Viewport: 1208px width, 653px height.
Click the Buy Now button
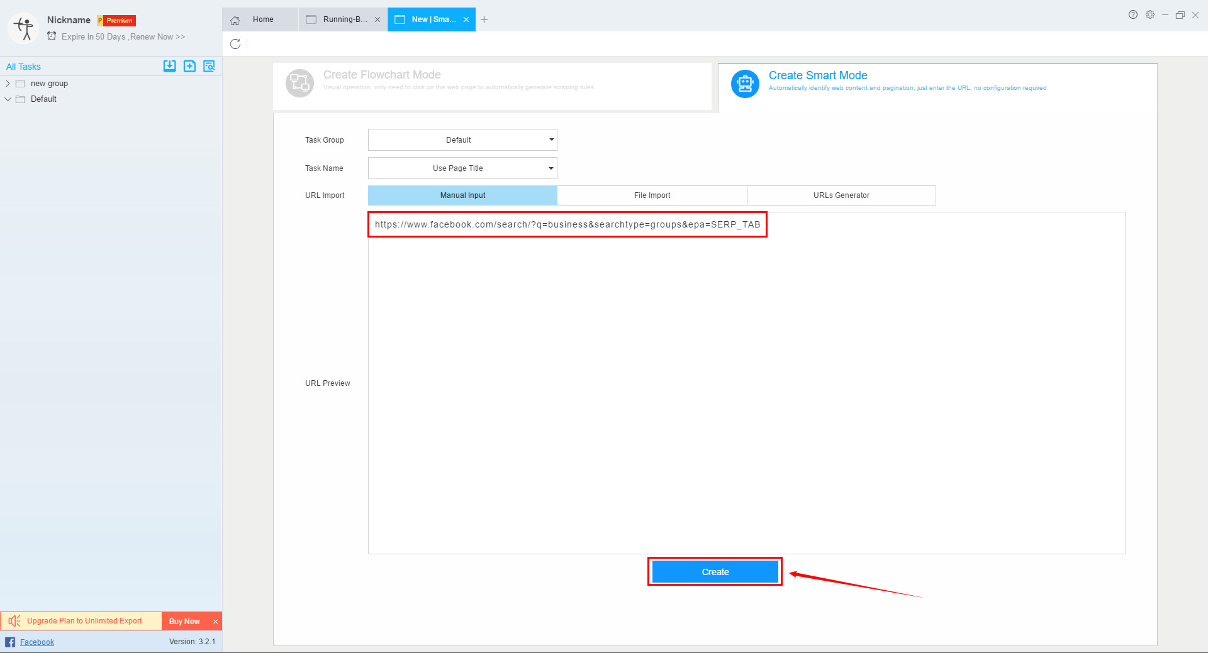click(184, 621)
